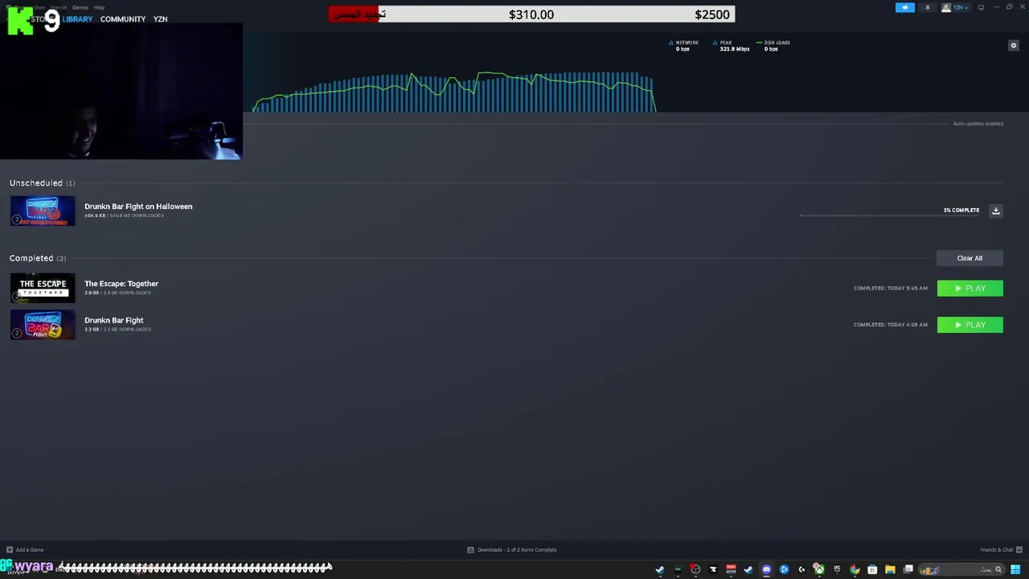Click the Drunkn Bar Fight on Halloween thumbnail
This screenshot has width=1029, height=579.
(43, 211)
